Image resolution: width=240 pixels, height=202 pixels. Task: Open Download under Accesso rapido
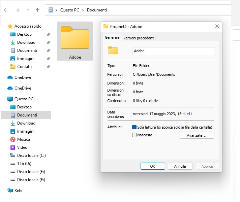26,42
